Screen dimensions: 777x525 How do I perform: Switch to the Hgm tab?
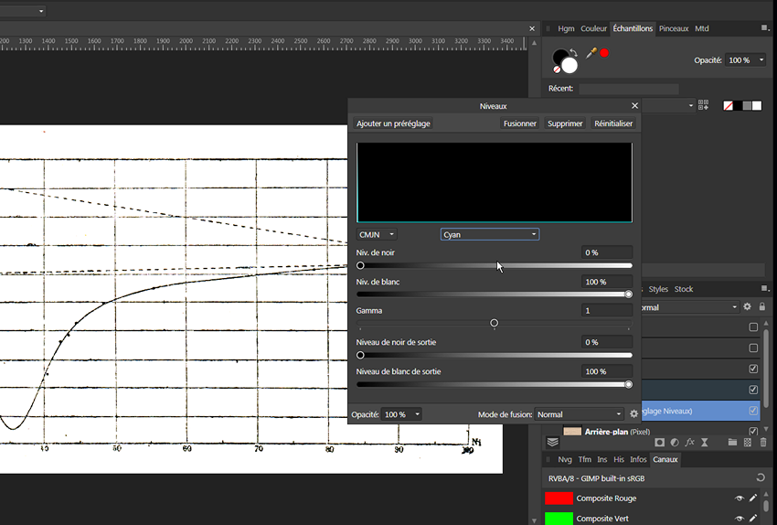[566, 28]
